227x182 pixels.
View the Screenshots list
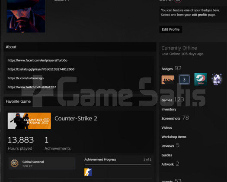[x=175, y=118]
